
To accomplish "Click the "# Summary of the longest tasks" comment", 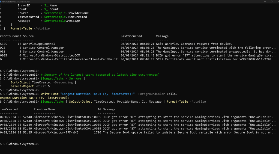I will tap(100, 75).
